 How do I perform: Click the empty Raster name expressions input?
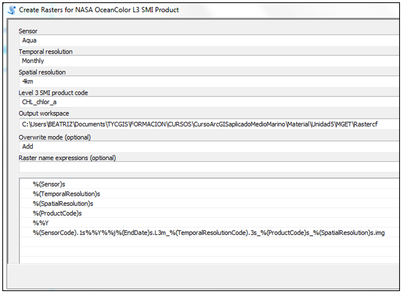point(208,167)
